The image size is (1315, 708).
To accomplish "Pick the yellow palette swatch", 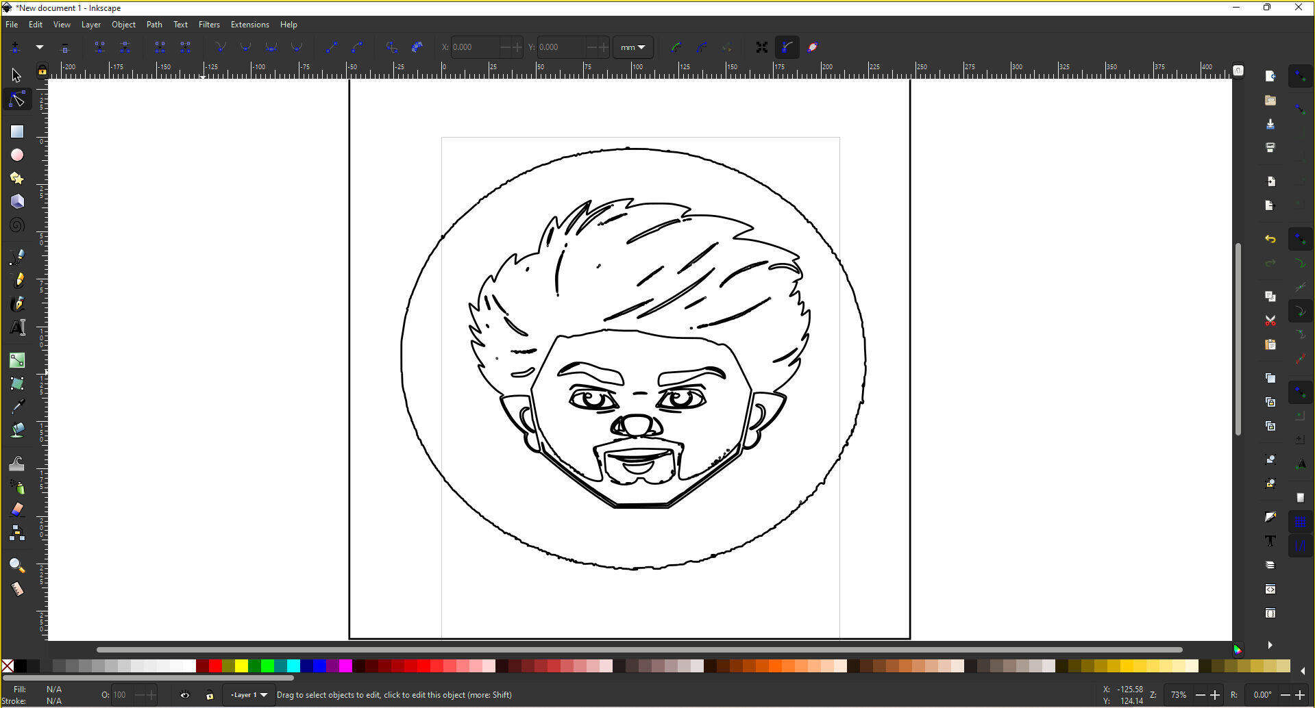I will [x=241, y=666].
